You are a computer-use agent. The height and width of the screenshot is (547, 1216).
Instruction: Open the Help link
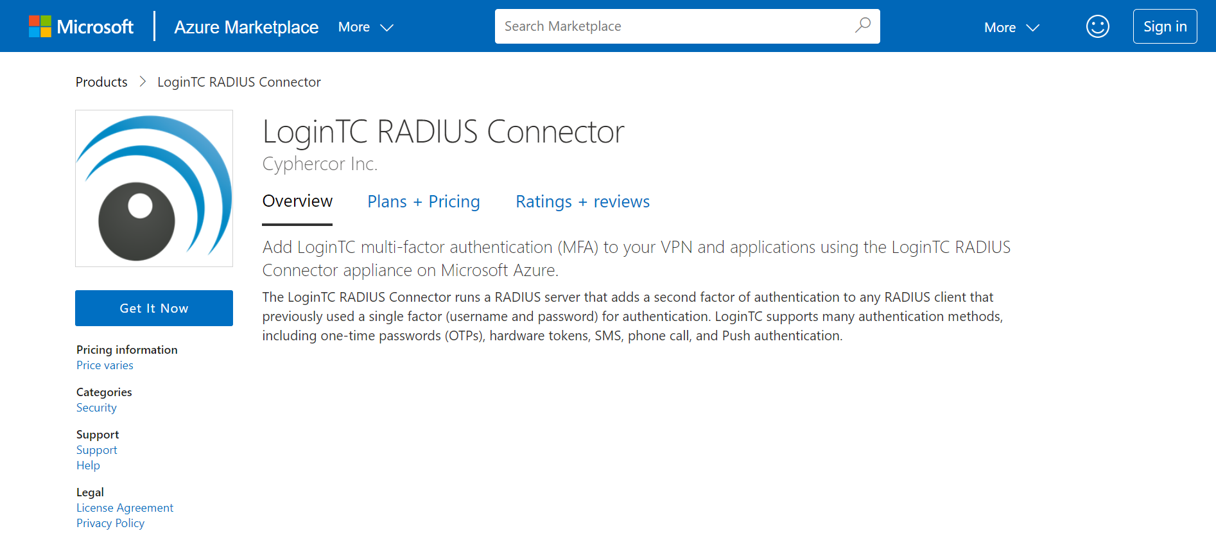(x=88, y=465)
